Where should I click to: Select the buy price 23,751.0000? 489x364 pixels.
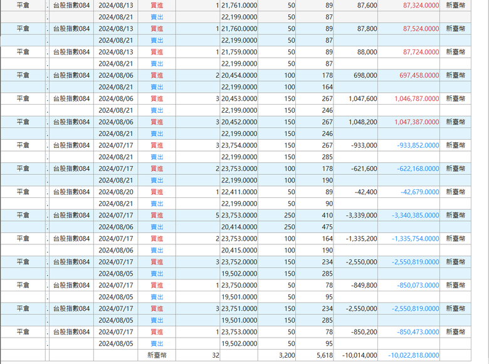[x=239, y=309]
